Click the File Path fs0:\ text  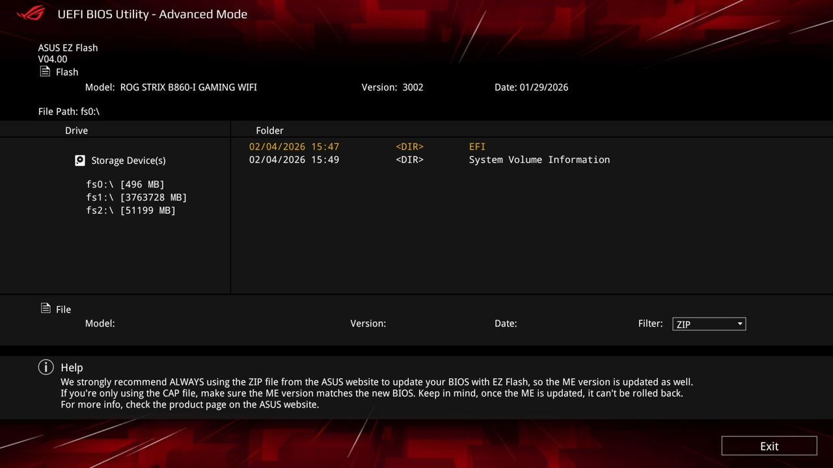point(69,111)
